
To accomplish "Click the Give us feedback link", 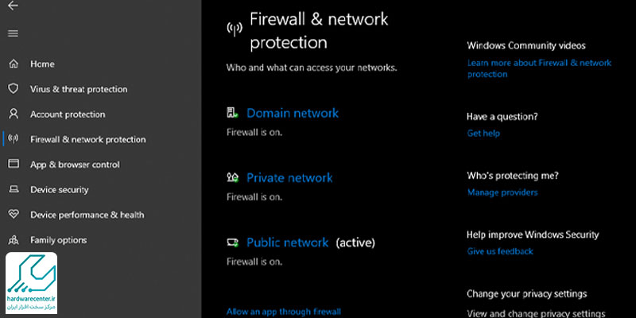I will (500, 251).
